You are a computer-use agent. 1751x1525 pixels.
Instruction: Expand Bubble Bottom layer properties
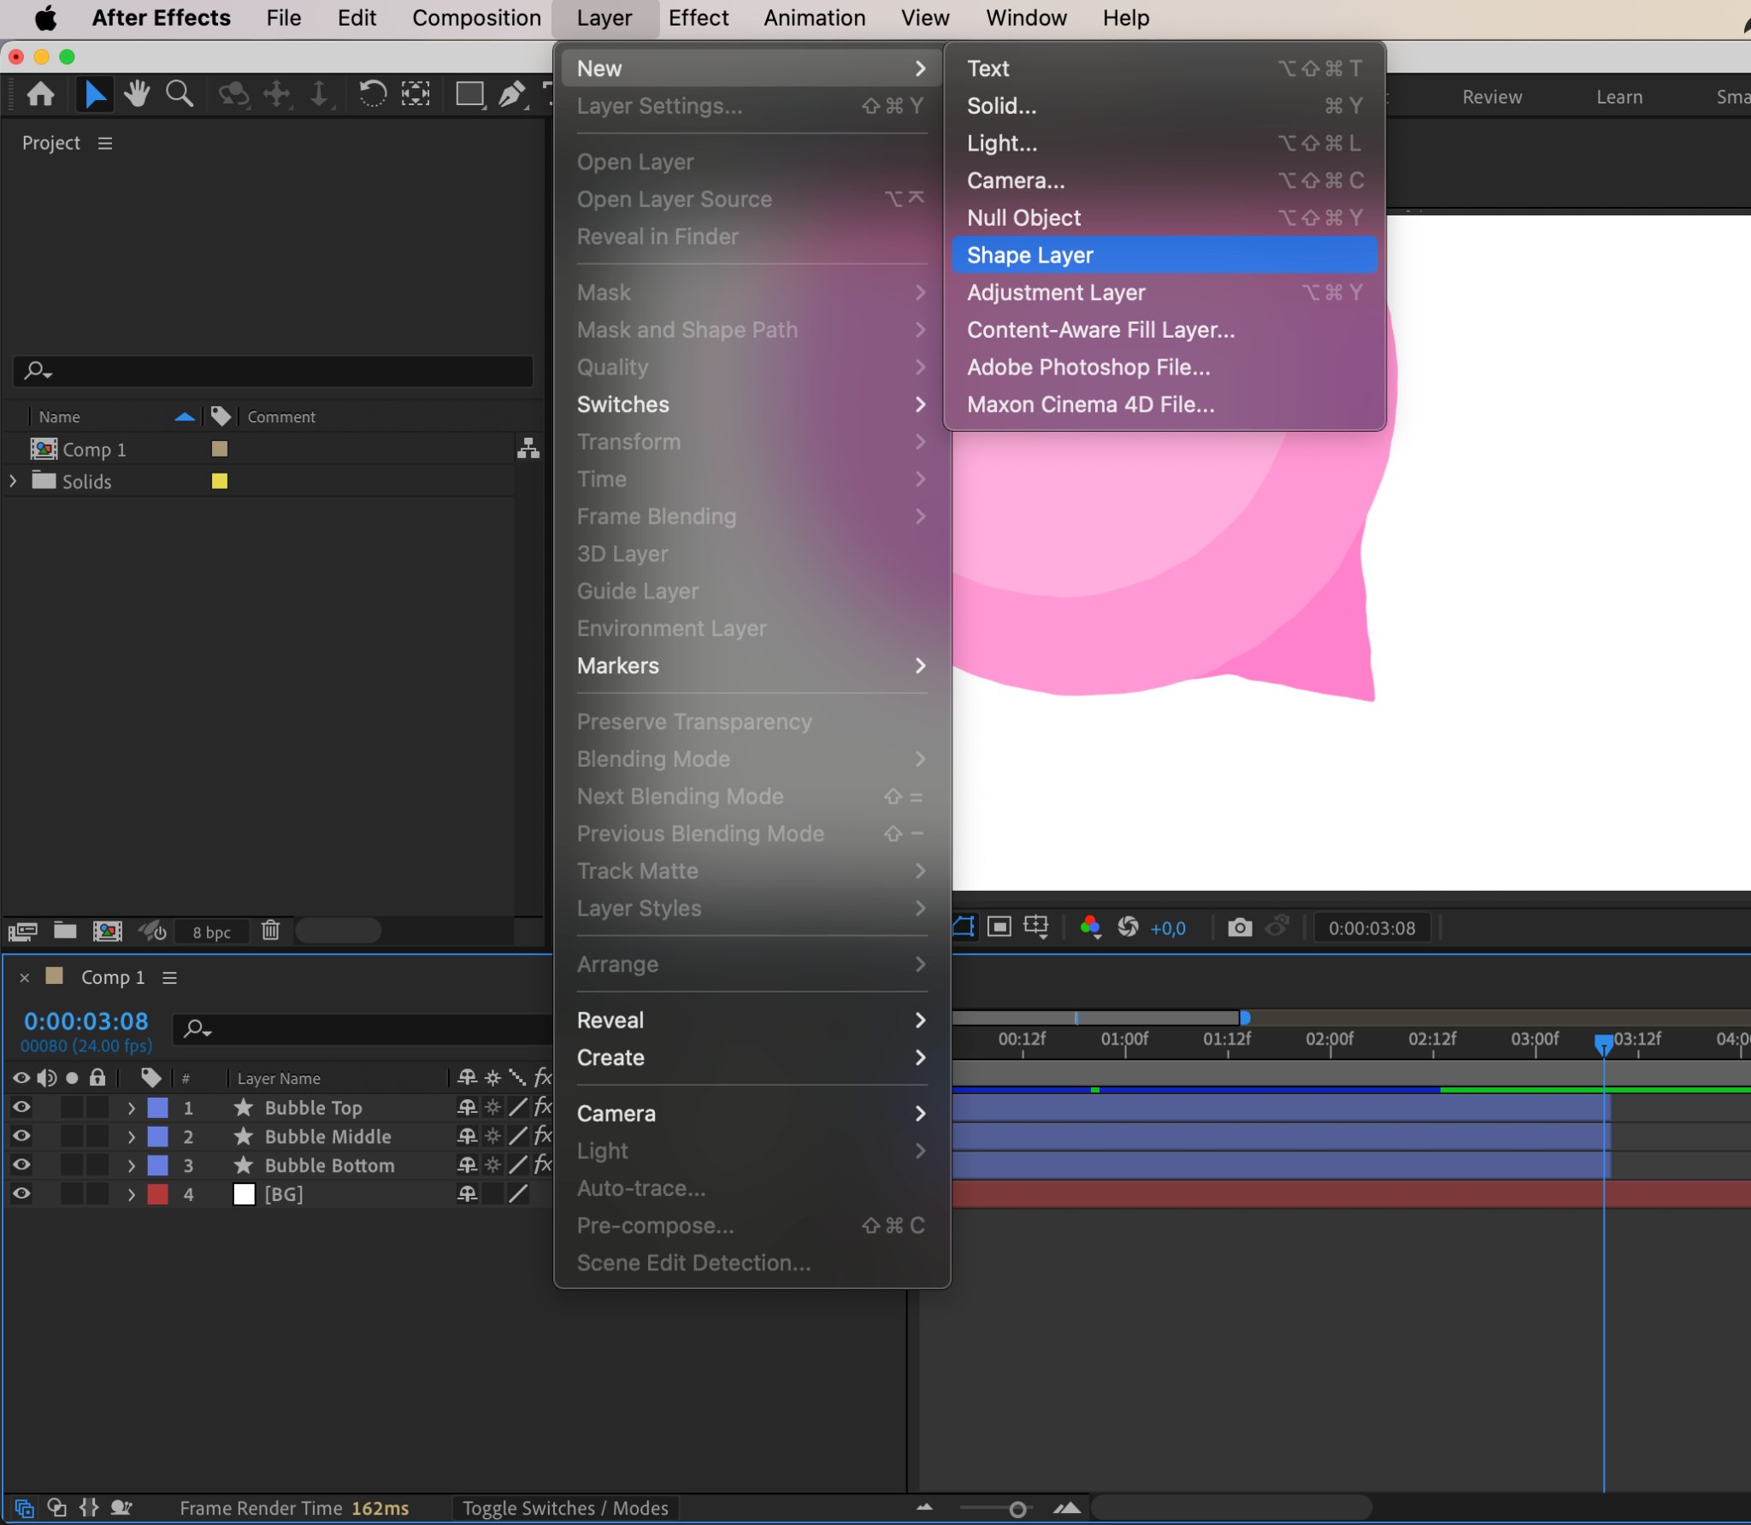tap(131, 1165)
